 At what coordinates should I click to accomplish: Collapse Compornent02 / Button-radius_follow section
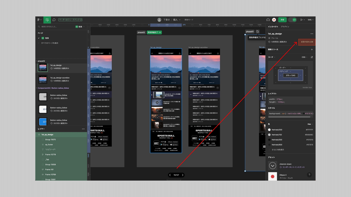pos(37,88)
